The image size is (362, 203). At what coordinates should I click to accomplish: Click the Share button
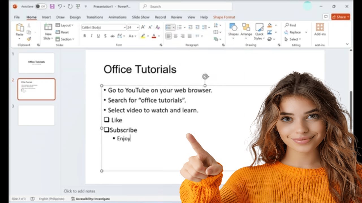(x=341, y=17)
